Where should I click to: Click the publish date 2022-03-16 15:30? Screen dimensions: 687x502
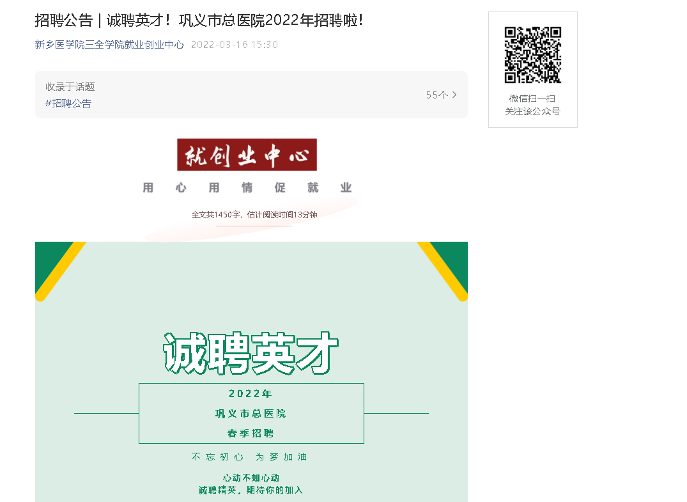click(235, 44)
